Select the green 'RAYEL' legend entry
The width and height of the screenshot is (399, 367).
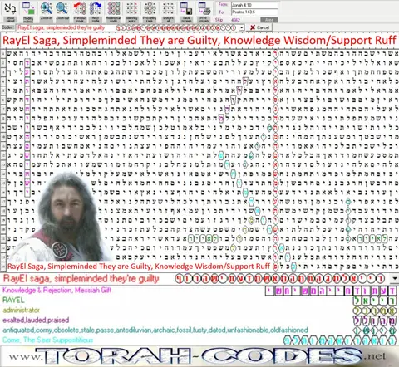13,300
